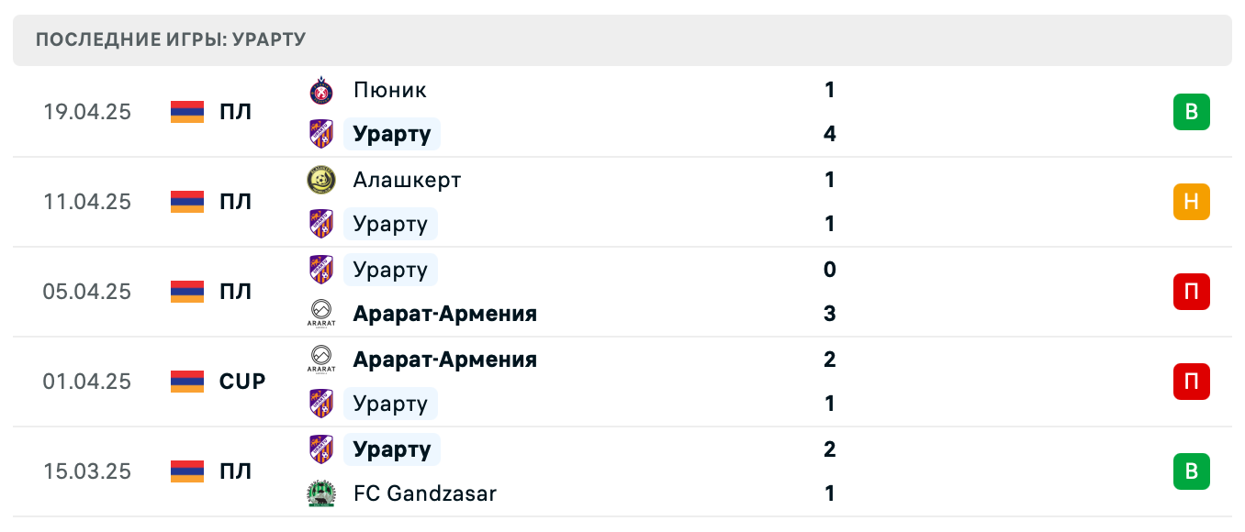Click the red П badge for the 05.04.25 loss
Viewport: 1245px width, 532px height.
point(1192,292)
